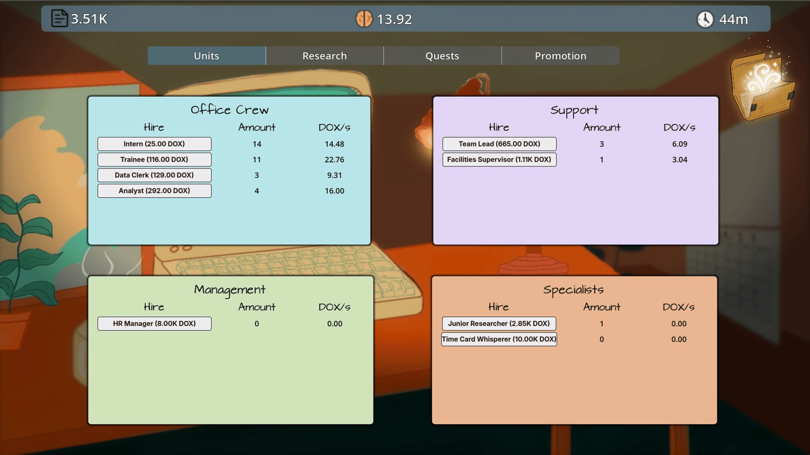Click the 3.51K DOX balance
The height and width of the screenshot is (455, 810).
89,19
